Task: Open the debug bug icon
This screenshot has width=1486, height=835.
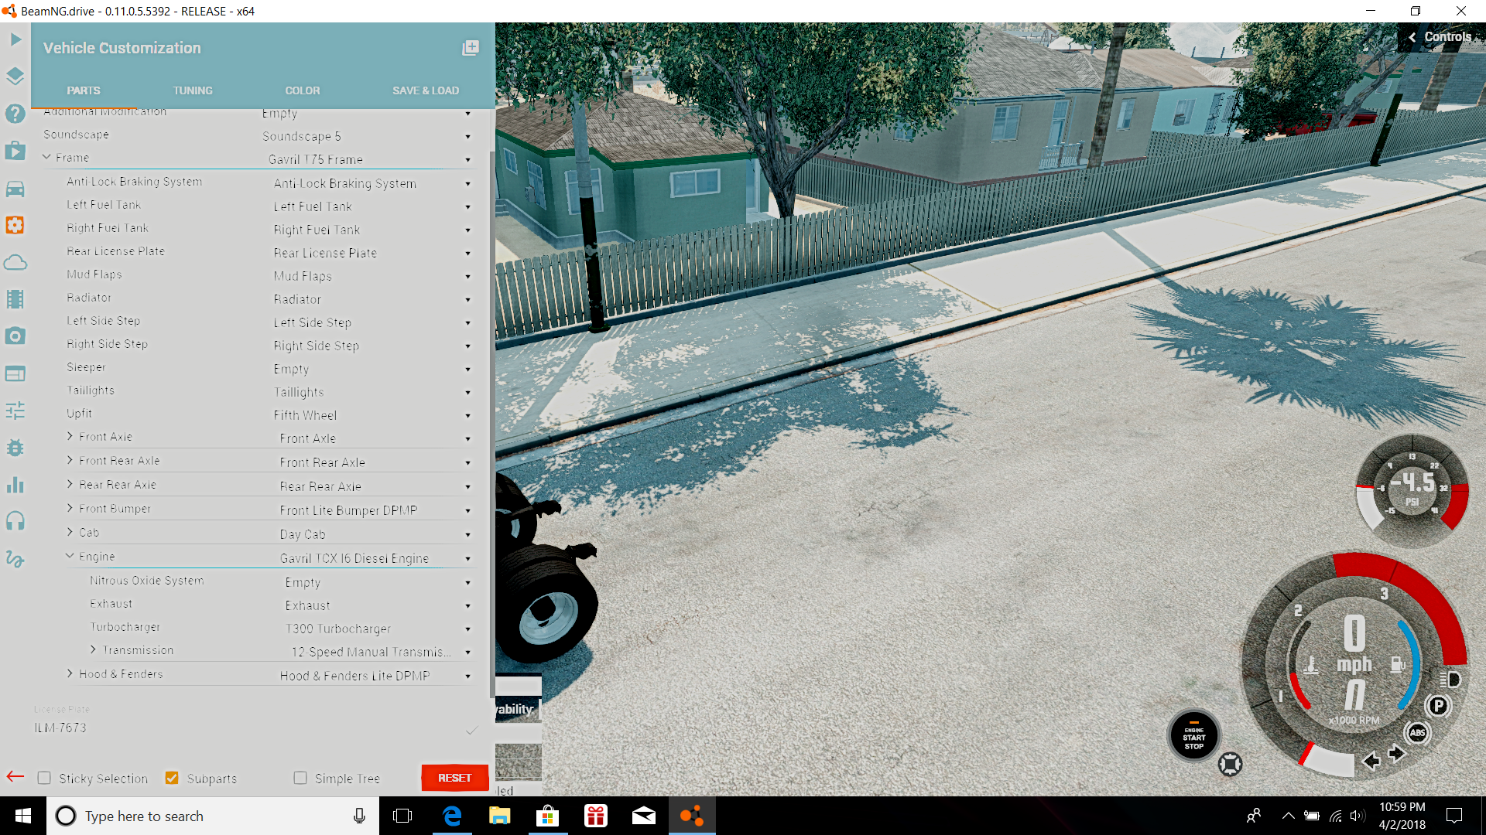Action: coord(15,448)
